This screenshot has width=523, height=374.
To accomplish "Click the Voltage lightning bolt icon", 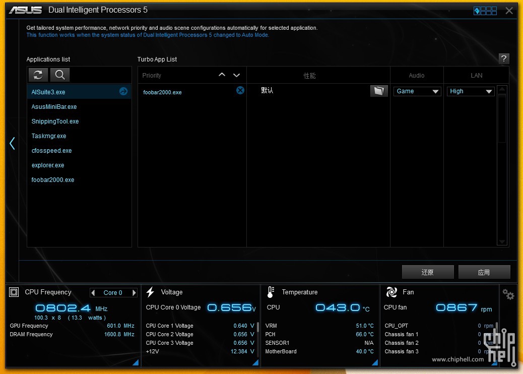I will [x=151, y=292].
